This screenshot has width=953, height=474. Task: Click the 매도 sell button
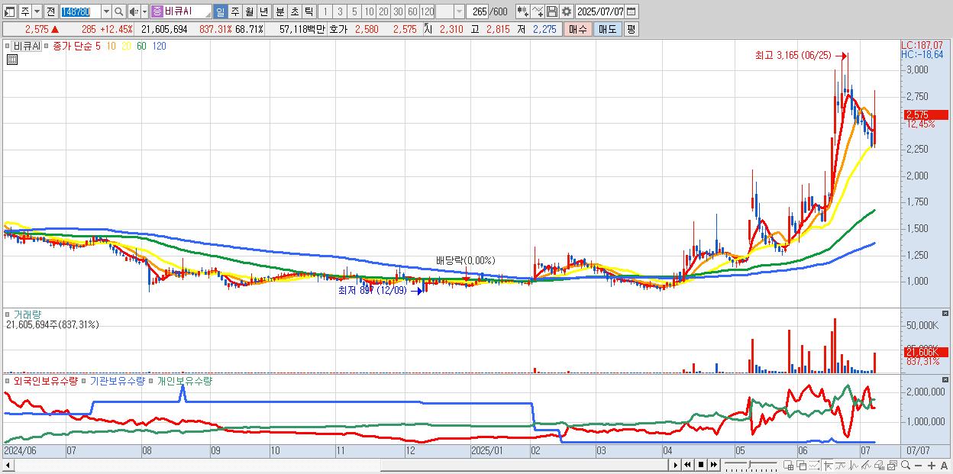pos(607,29)
